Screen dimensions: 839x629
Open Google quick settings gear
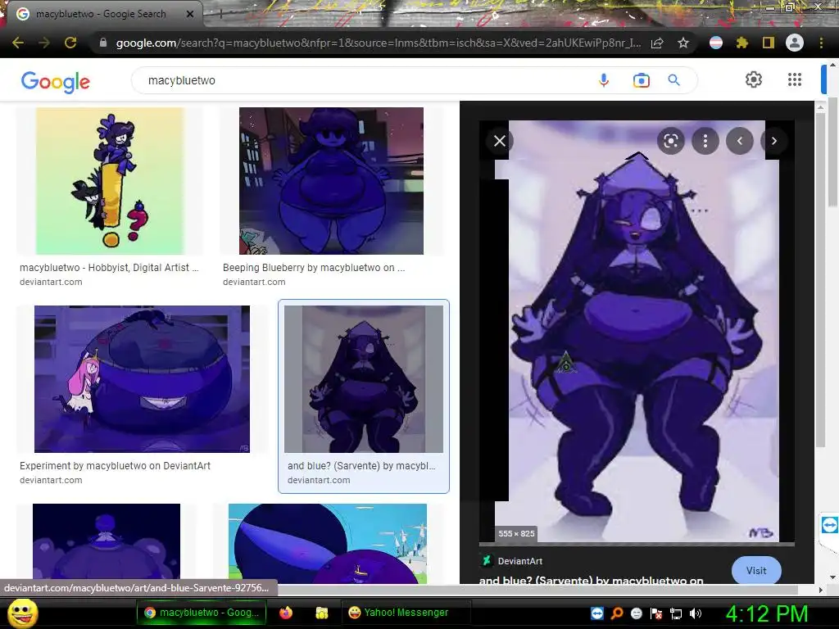point(754,79)
